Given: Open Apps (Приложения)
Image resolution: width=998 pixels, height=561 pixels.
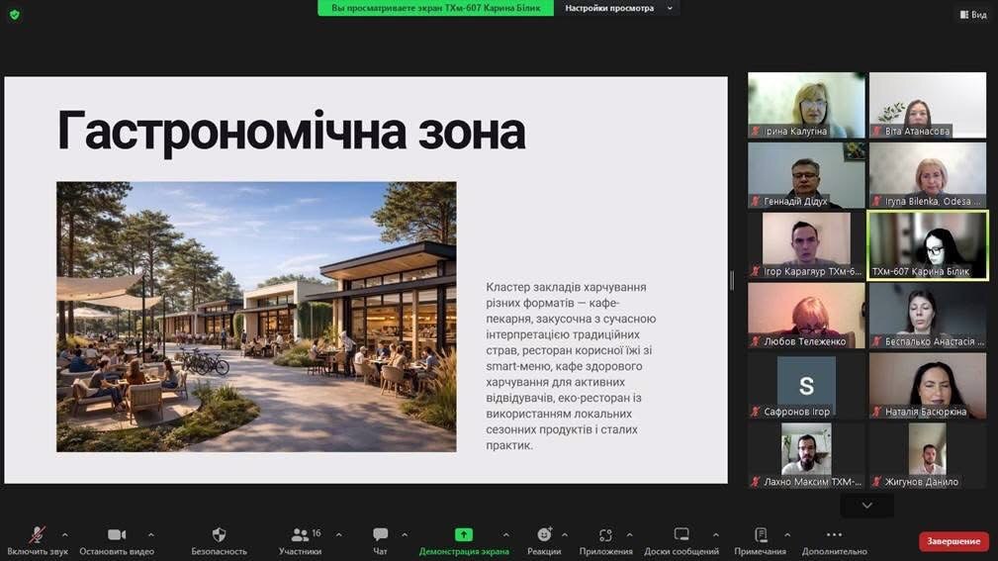Looking at the screenshot, I should 605,535.
